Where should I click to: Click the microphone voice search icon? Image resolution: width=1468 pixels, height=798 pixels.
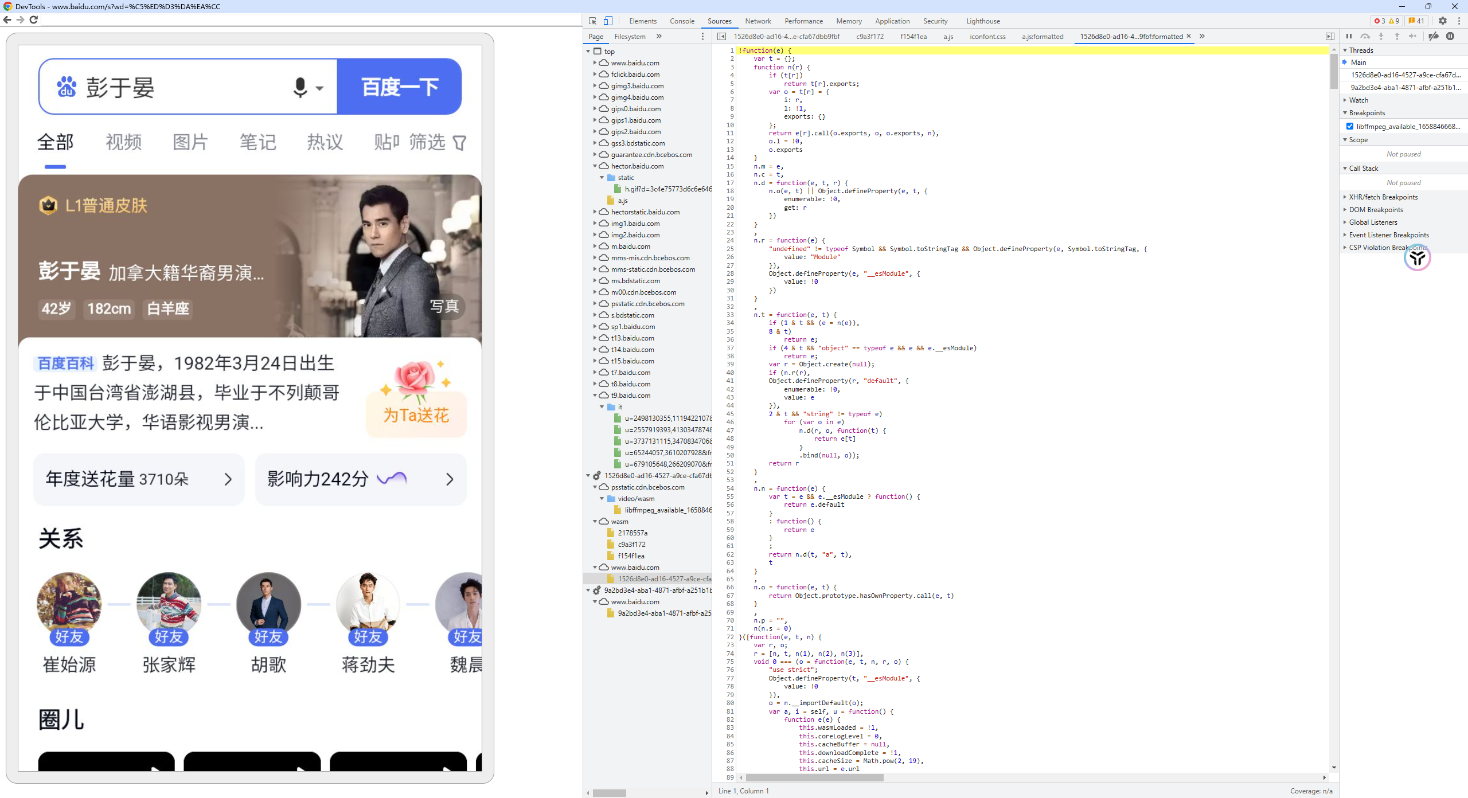pyautogui.click(x=300, y=87)
